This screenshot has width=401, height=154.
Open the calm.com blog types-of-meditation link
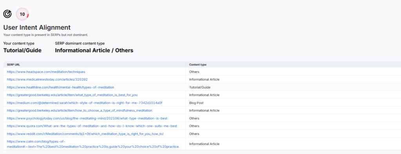(93, 144)
